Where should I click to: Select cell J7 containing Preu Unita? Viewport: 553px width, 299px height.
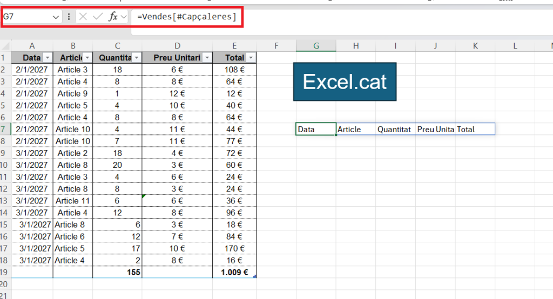[x=436, y=129]
